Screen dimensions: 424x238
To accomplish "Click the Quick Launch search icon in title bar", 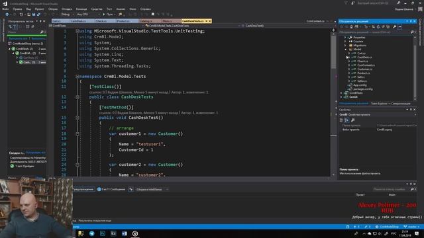I will click(x=399, y=3).
